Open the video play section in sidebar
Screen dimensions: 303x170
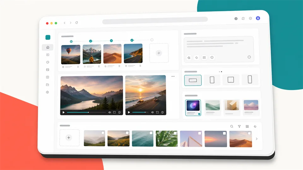pyautogui.click(x=48, y=55)
